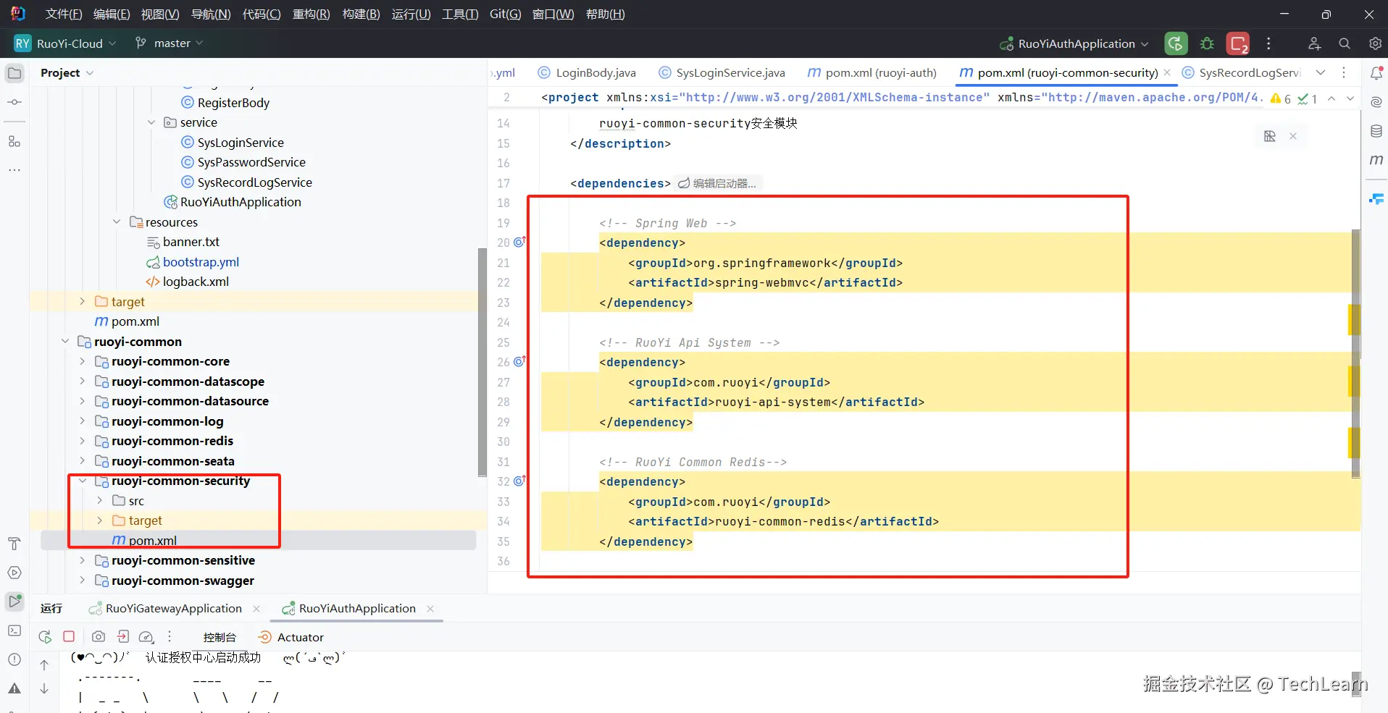Open SysPasswordService in project tree

coord(251,162)
